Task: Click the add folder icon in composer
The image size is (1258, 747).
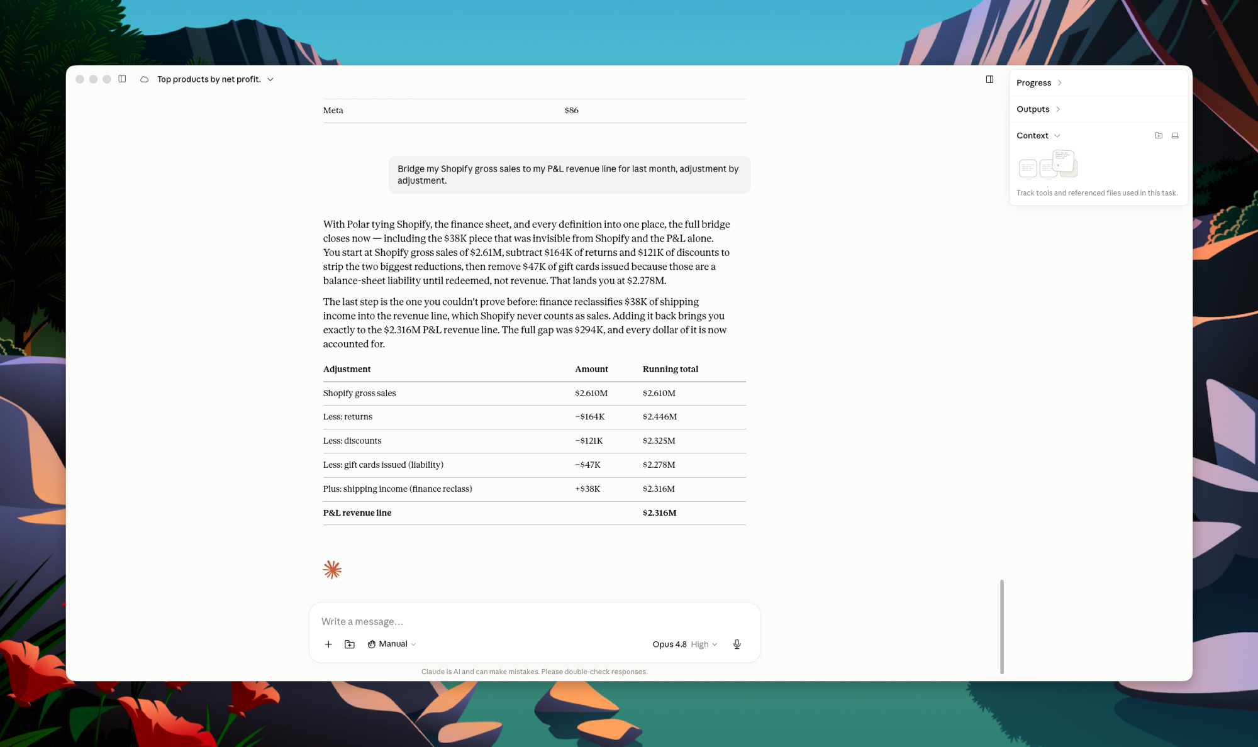Action: [x=350, y=645]
